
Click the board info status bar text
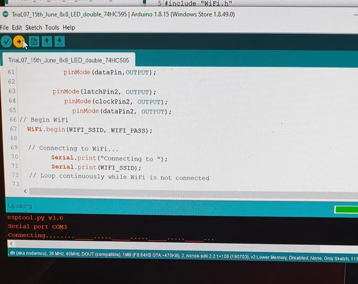pos(183,256)
